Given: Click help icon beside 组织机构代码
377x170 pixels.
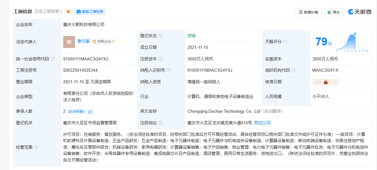Looking at the screenshot, I should [293, 70].
